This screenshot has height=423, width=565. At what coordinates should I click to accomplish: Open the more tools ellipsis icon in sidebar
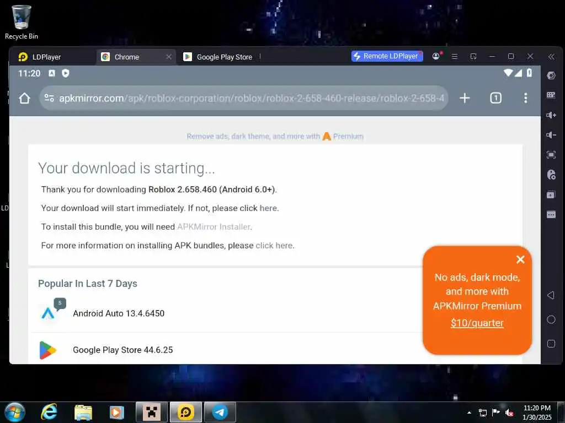pyautogui.click(x=551, y=215)
